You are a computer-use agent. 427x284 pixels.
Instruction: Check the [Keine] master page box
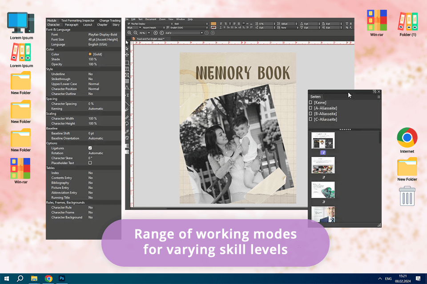tap(310, 103)
